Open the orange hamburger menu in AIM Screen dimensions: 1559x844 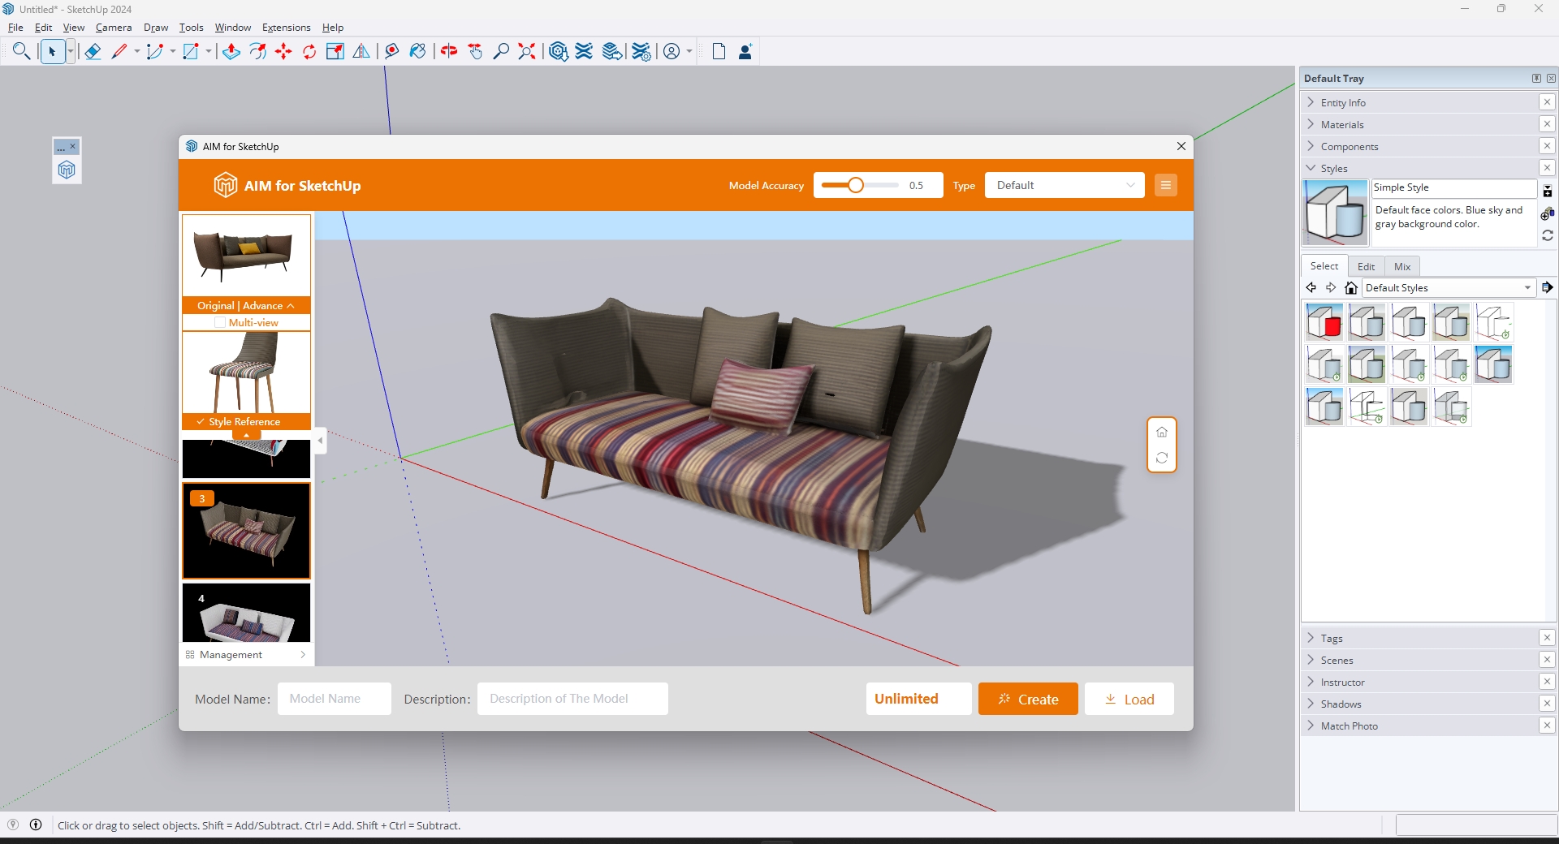(x=1166, y=185)
